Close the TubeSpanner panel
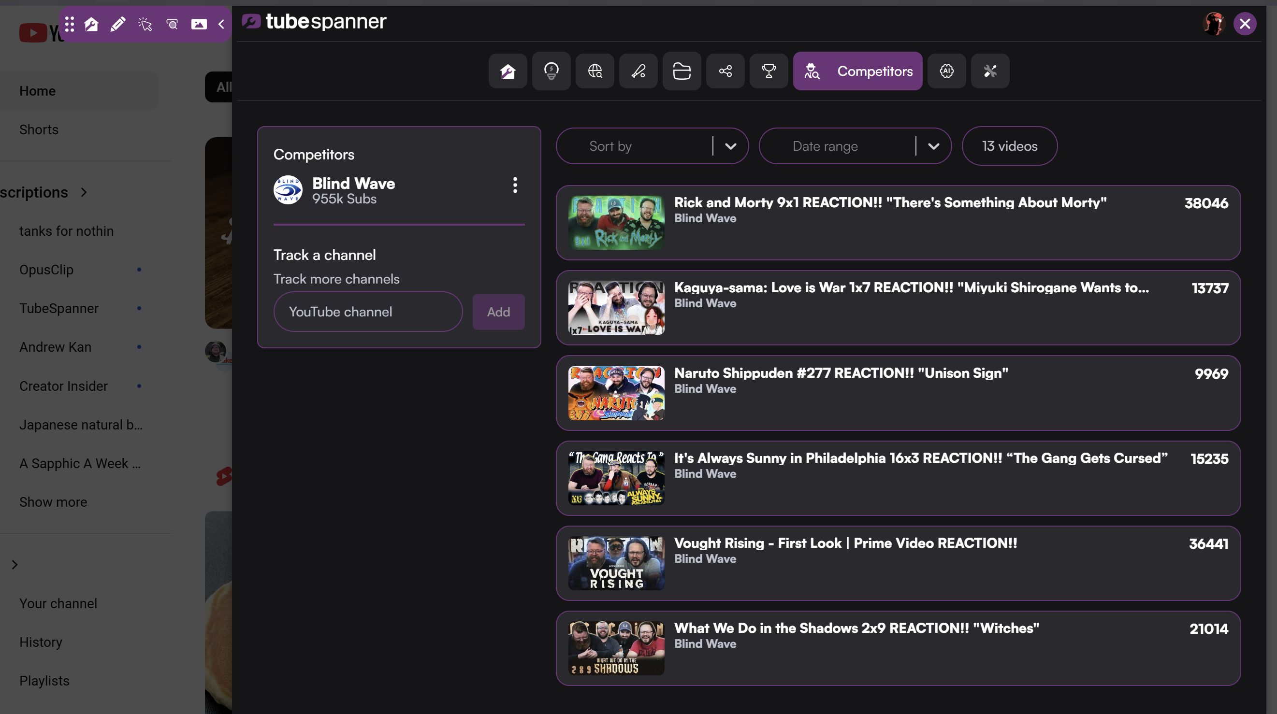1277x714 pixels. (1245, 23)
